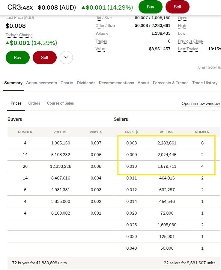
Task: Click the Offer / Size label
Action: tap(105, 26)
